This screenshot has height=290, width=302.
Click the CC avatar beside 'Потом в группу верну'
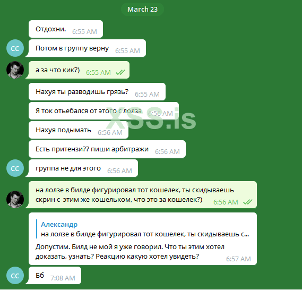click(15, 48)
